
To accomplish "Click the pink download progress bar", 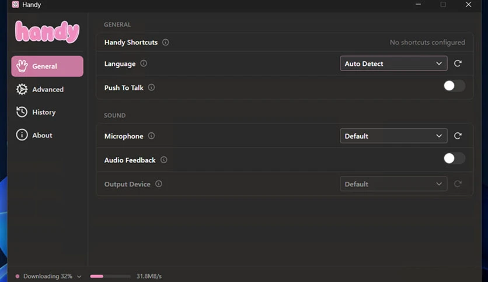I will 110,276.
